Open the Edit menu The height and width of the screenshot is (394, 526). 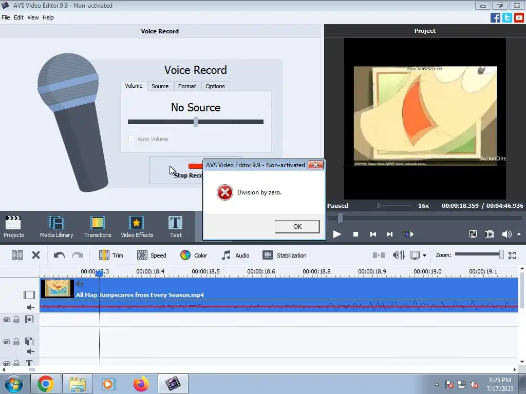pos(18,17)
